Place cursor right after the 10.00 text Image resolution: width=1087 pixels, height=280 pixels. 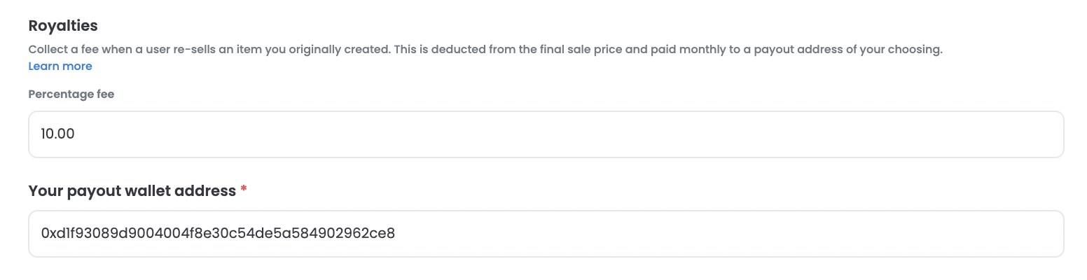76,134
